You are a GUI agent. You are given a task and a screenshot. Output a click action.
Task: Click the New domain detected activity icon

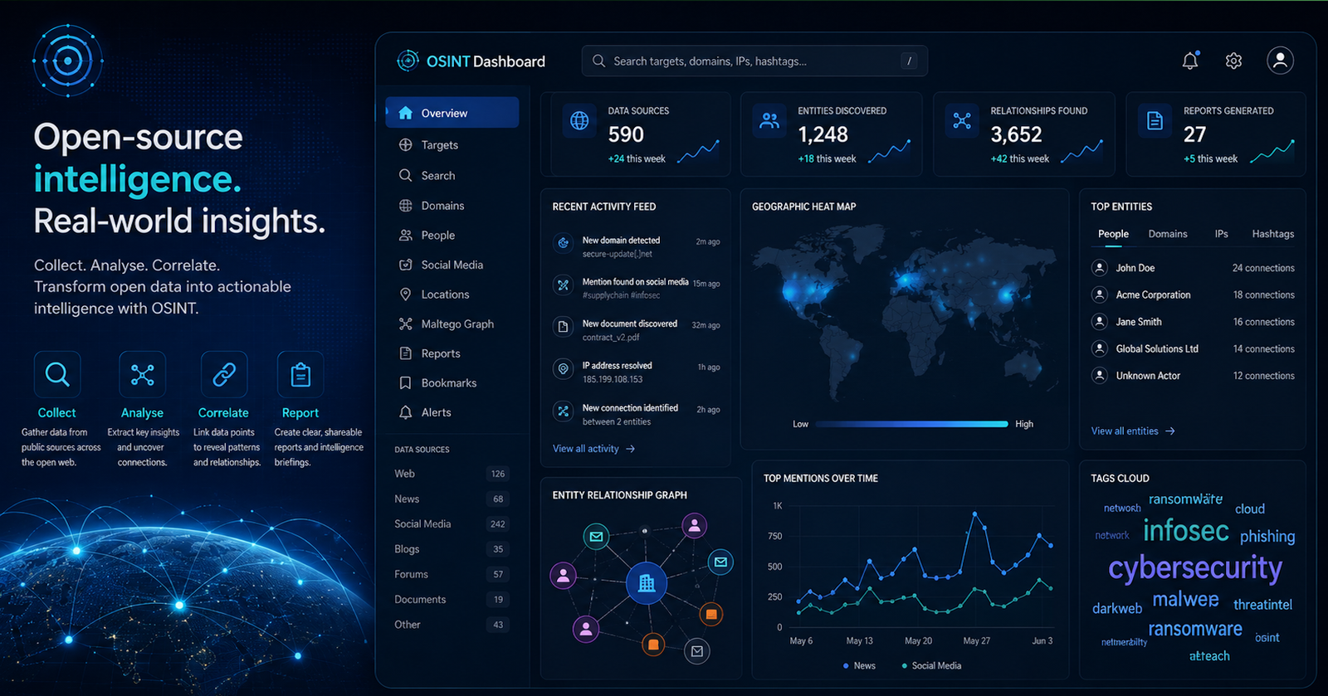coord(563,243)
